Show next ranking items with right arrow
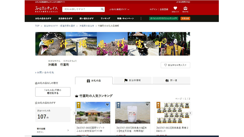The width and height of the screenshot is (244, 137). [190, 113]
